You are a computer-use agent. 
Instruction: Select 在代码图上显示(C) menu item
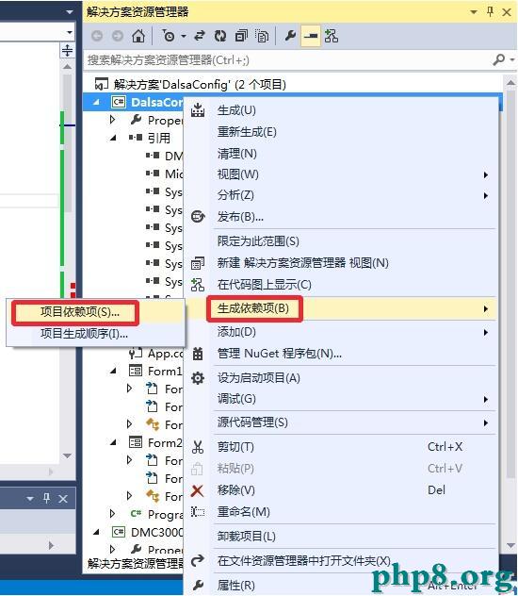(340, 285)
